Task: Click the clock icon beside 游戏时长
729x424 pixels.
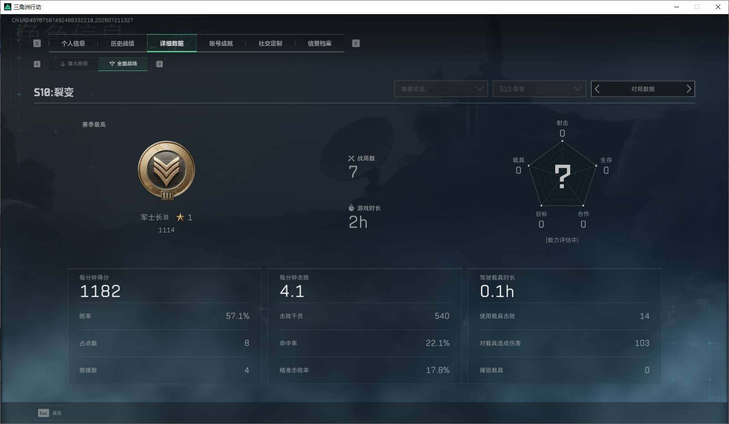Action: (x=351, y=208)
